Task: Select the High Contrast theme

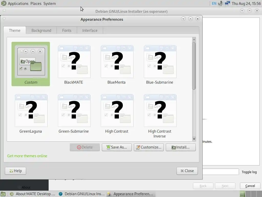Action: tap(117, 114)
